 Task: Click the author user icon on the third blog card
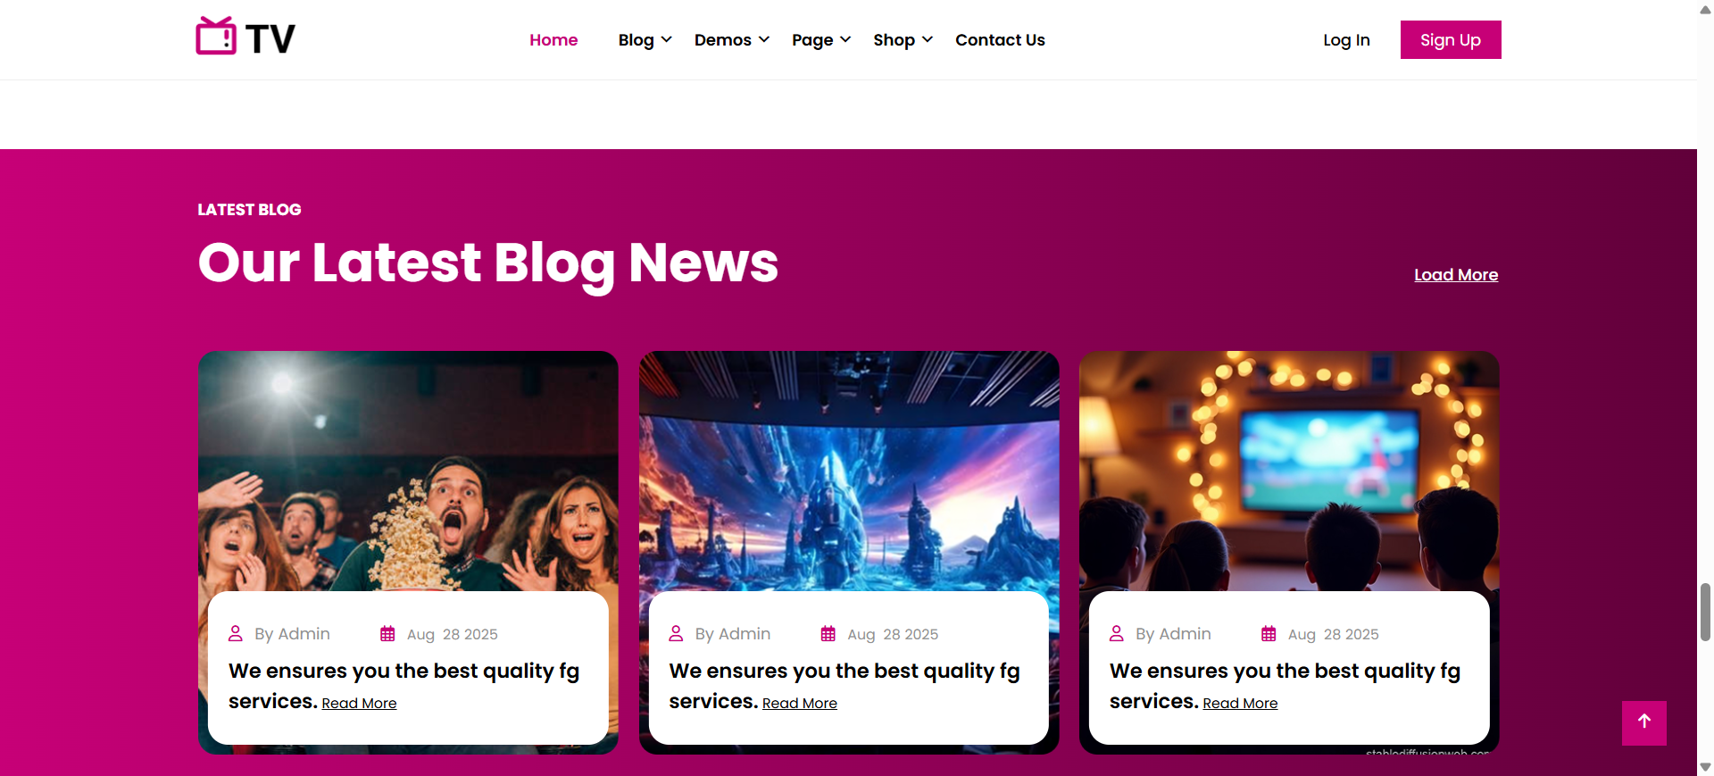pyautogui.click(x=1117, y=633)
